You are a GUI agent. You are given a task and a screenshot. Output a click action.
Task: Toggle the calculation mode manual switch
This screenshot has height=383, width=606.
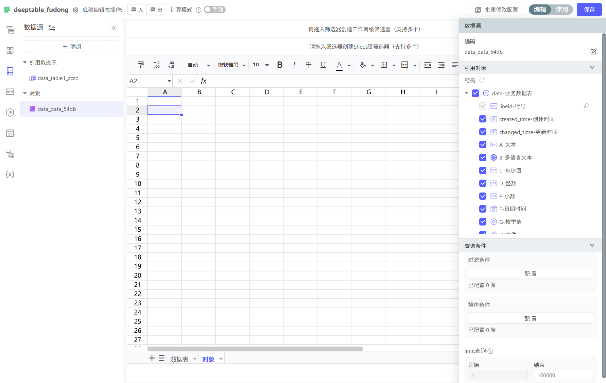(214, 10)
